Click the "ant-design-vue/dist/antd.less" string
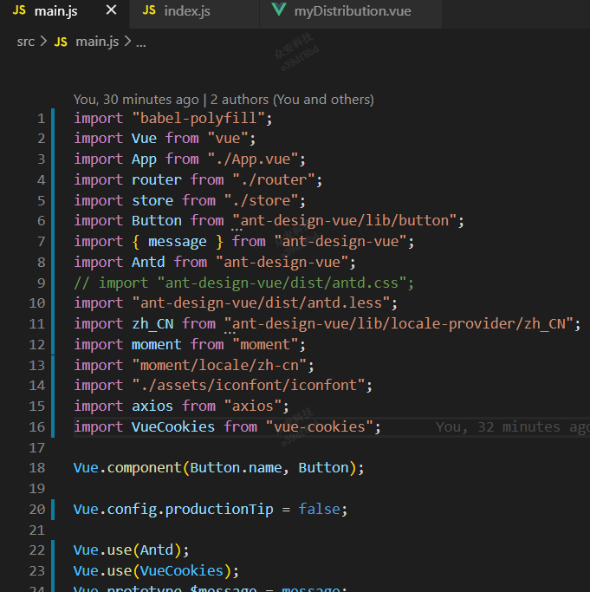590x592 pixels. point(262,303)
